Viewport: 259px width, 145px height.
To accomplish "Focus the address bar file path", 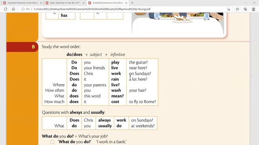I will pos(92,9).
